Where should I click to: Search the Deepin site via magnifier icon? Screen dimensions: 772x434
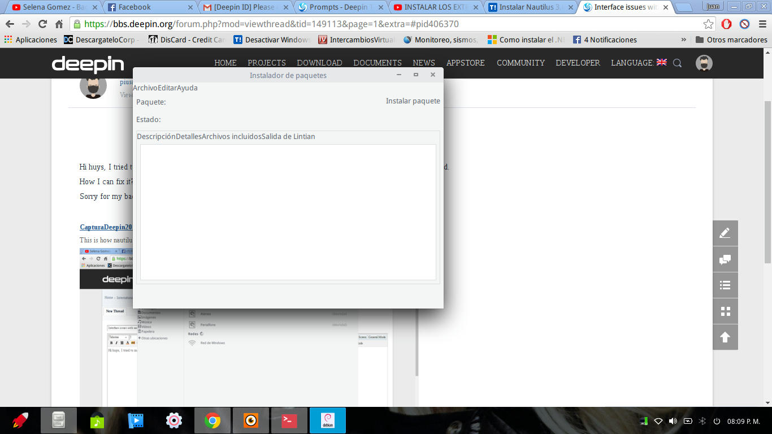tap(677, 63)
